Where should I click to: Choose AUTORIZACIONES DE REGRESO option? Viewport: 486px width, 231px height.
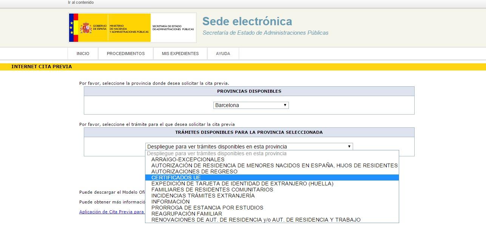pos(194,171)
